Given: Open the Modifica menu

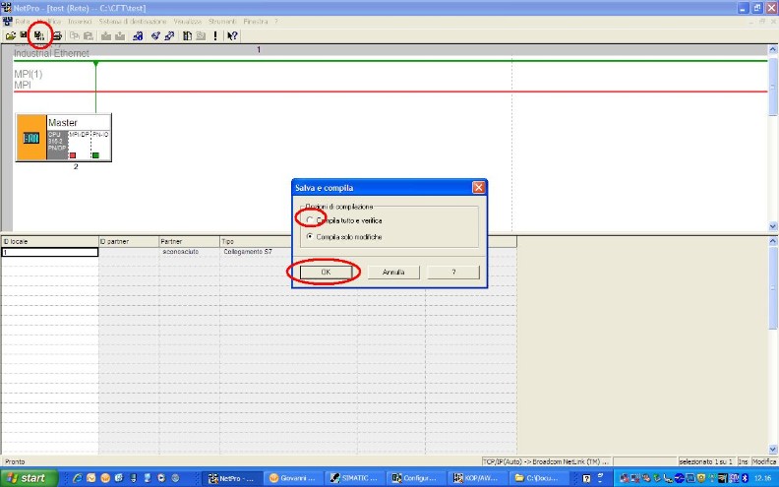Looking at the screenshot, I should coord(50,22).
